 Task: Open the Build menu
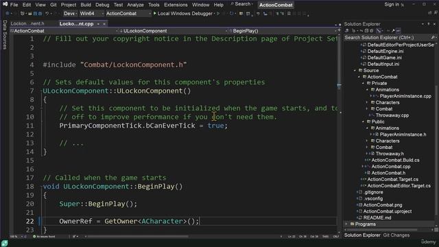(85, 5)
